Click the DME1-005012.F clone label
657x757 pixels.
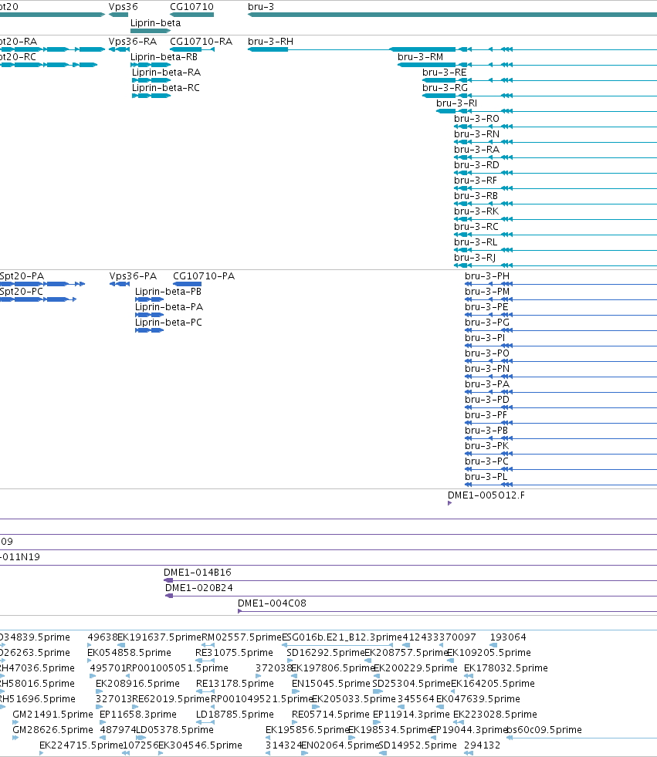[x=486, y=495]
